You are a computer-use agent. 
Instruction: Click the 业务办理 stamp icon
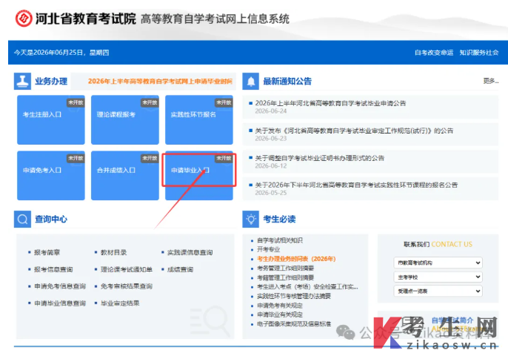coord(22,81)
